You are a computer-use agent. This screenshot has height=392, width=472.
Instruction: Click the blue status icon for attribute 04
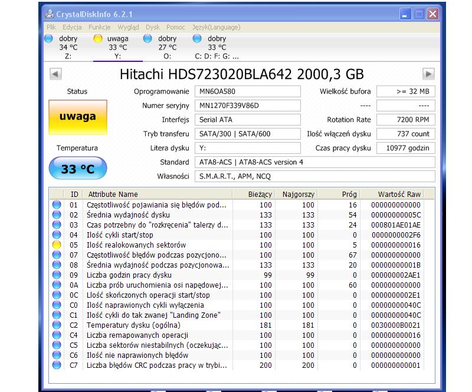point(57,235)
